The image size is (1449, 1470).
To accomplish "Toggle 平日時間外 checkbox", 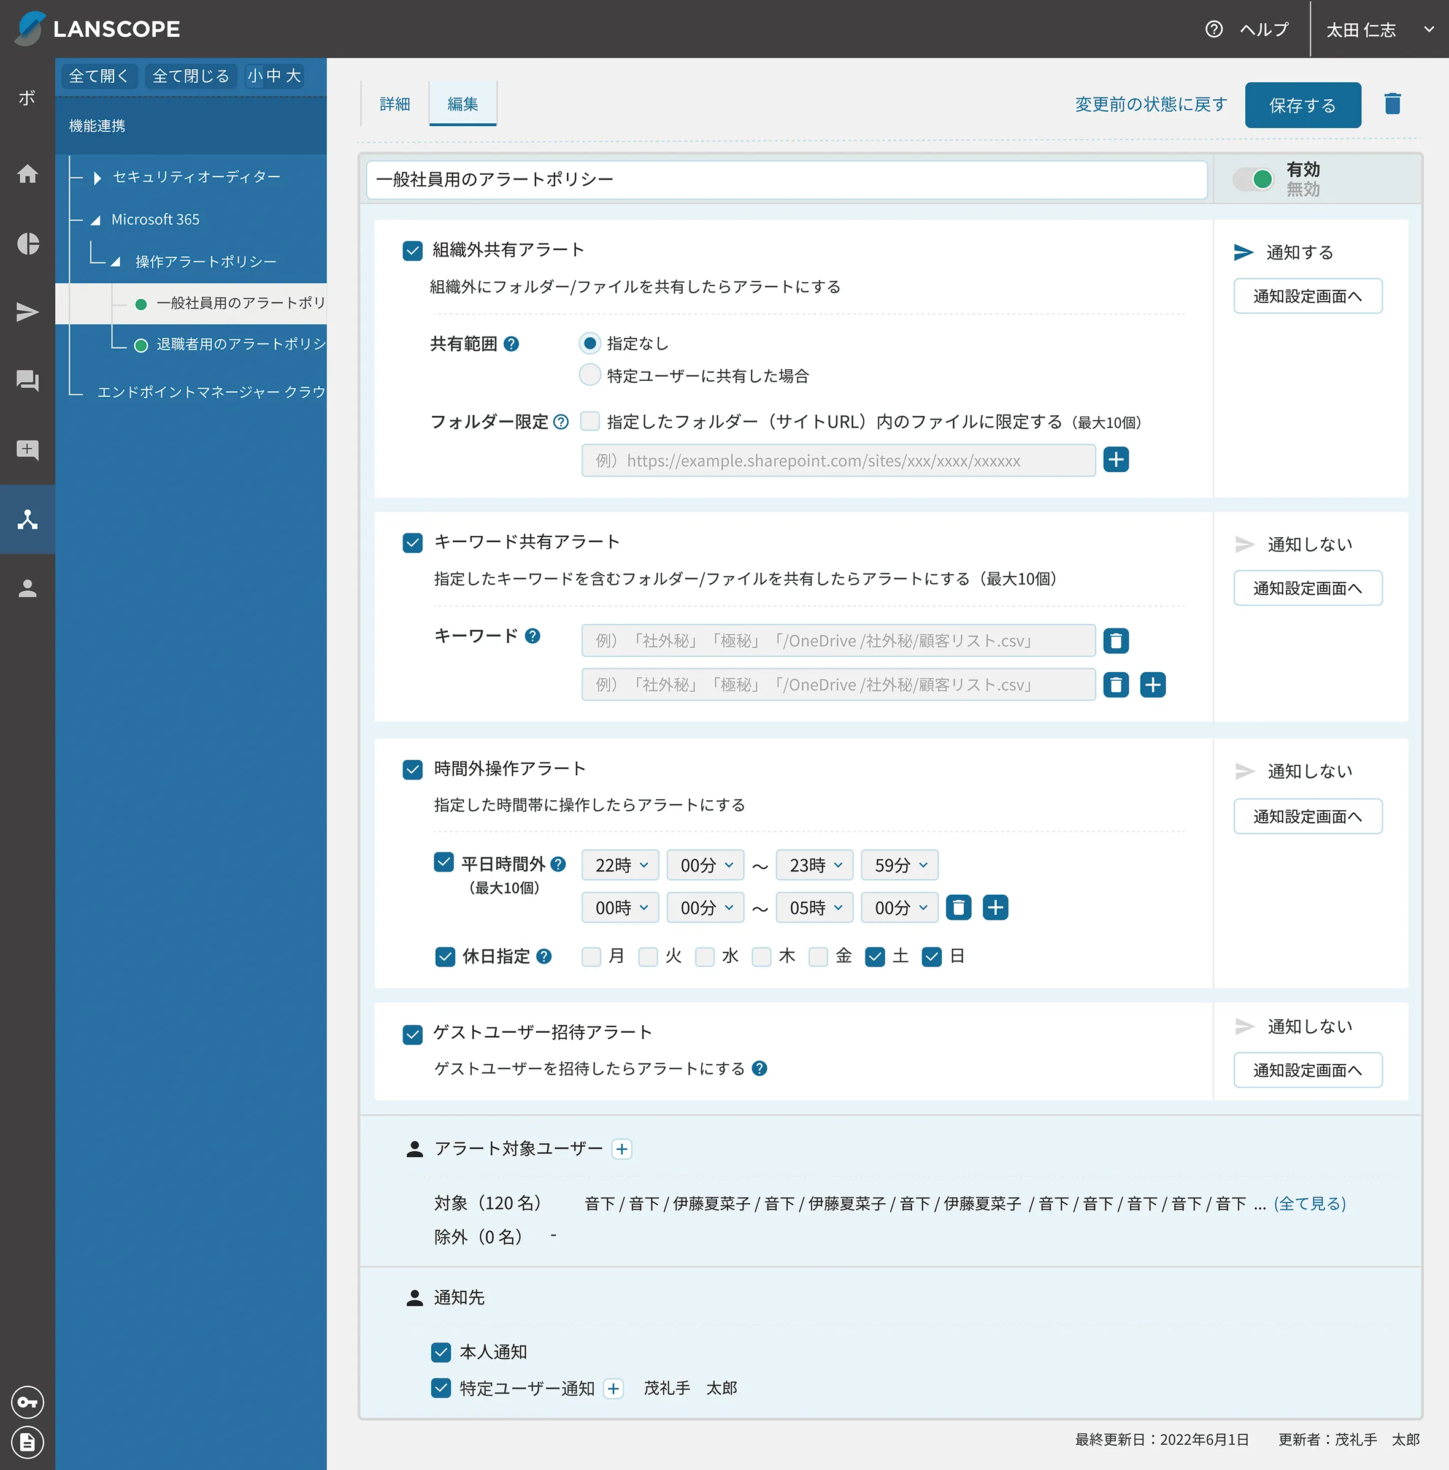I will tap(444, 862).
